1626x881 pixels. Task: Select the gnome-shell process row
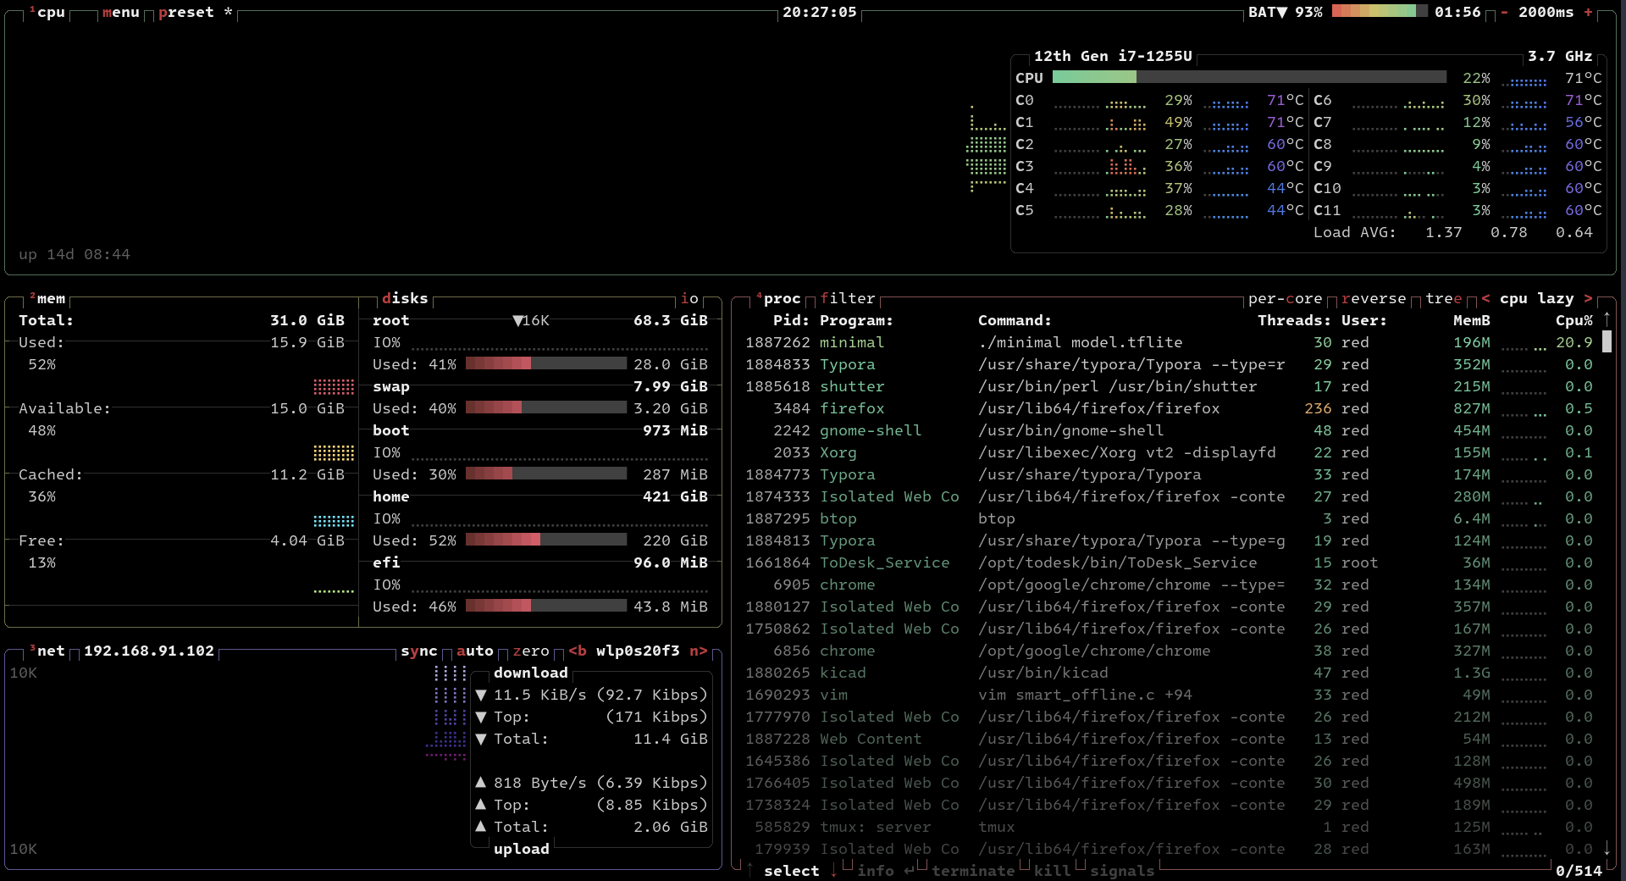pyautogui.click(x=1169, y=430)
